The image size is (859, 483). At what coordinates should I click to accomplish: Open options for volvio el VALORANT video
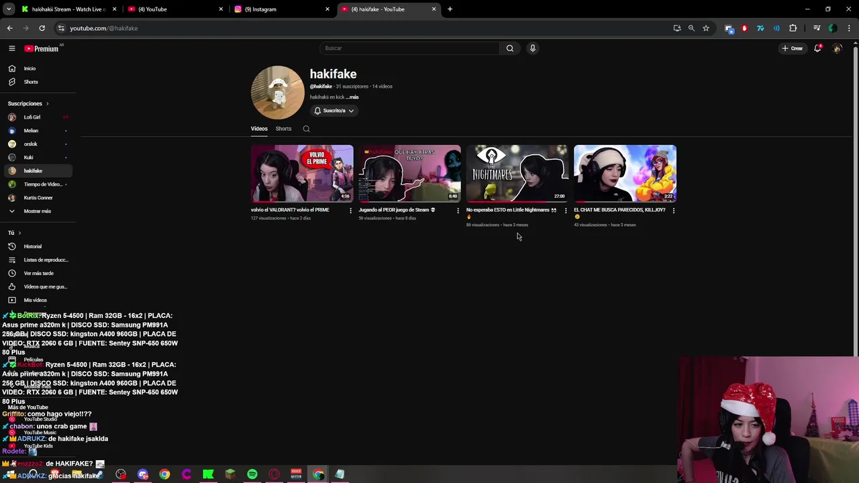pos(350,211)
